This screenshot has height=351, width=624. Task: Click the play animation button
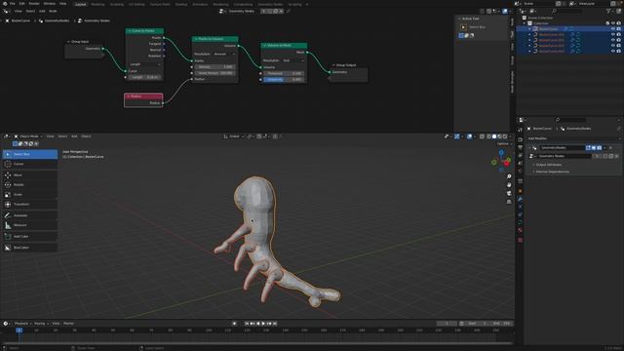(x=263, y=324)
